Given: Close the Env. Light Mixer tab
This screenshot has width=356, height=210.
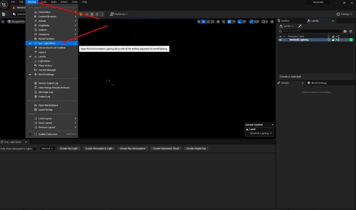Looking at the screenshot, I should [26, 142].
